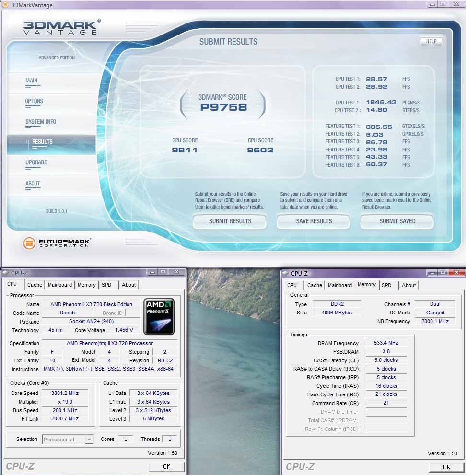The height and width of the screenshot is (475, 466).
Task: Click the GPU Test 1 value 28.57
Action: pyautogui.click(x=376, y=79)
